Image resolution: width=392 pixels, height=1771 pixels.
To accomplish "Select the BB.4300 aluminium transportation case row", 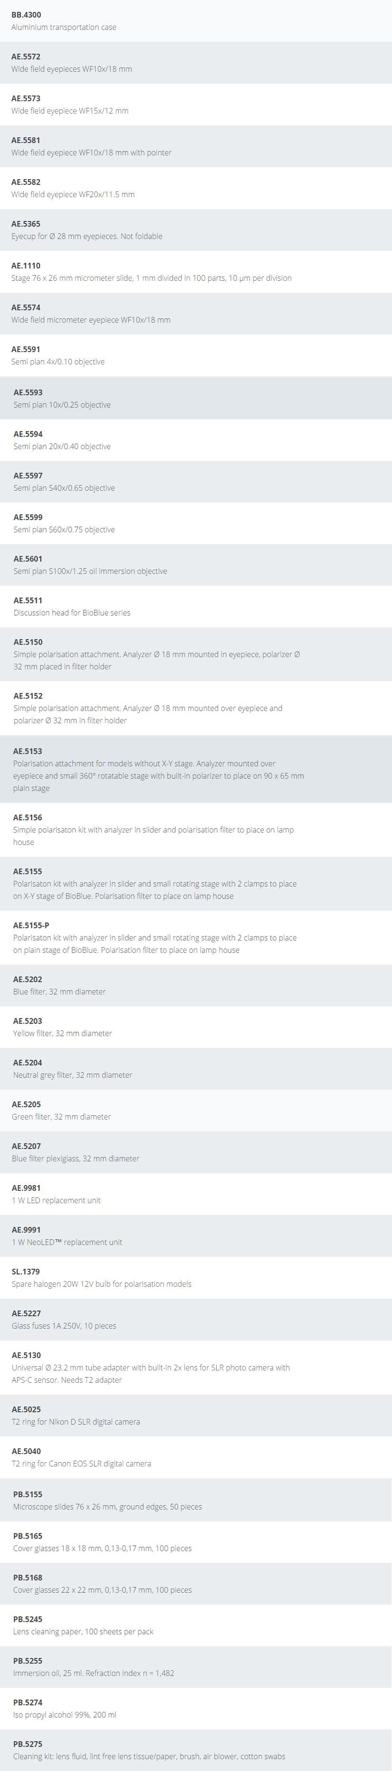I will [x=196, y=20].
